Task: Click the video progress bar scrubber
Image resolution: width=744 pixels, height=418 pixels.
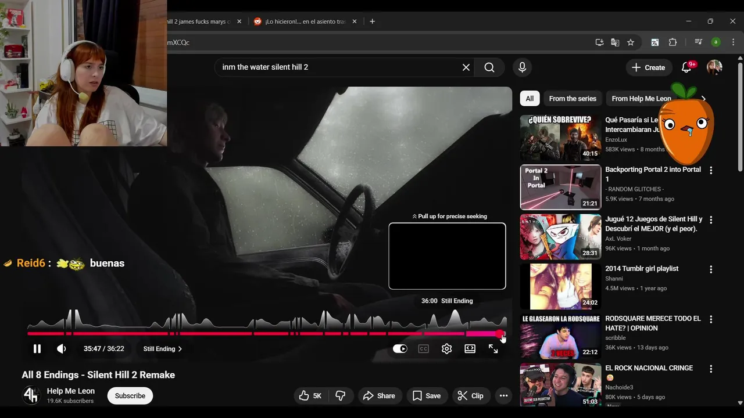Action: coord(500,333)
